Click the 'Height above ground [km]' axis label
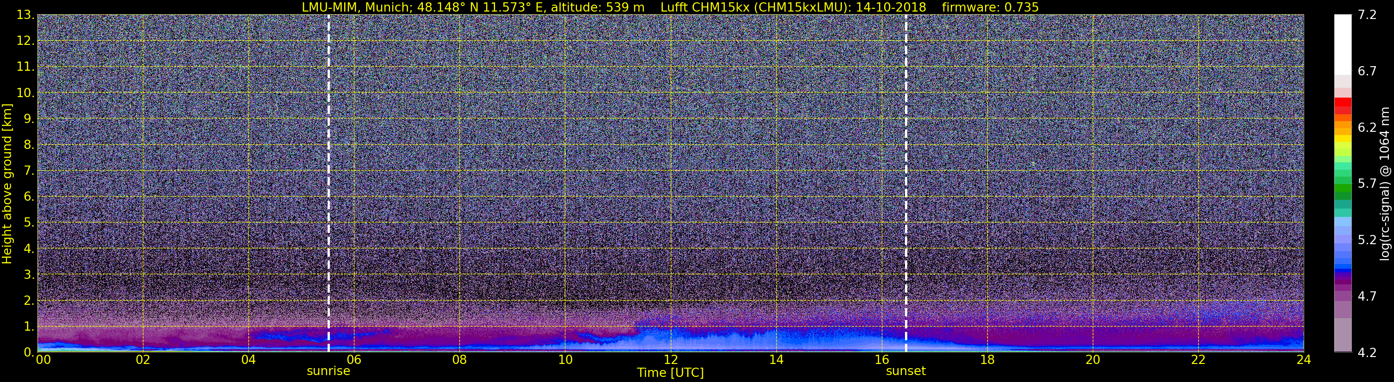This screenshot has height=382, width=1394. click(x=7, y=184)
